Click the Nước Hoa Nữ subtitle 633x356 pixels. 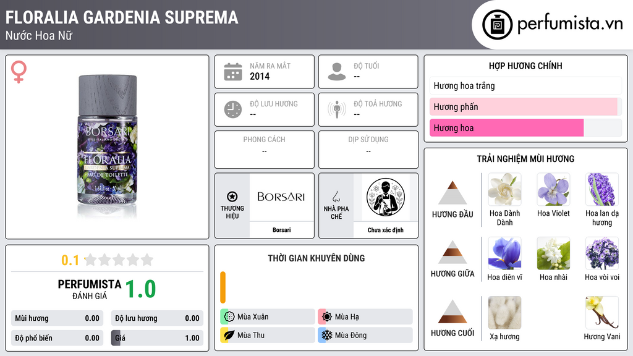[39, 35]
